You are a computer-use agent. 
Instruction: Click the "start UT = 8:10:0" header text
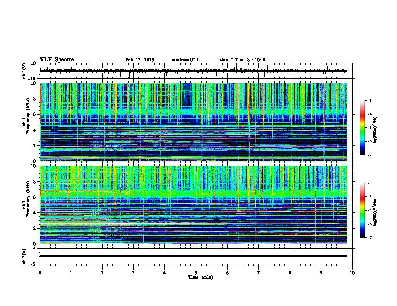click(x=242, y=60)
